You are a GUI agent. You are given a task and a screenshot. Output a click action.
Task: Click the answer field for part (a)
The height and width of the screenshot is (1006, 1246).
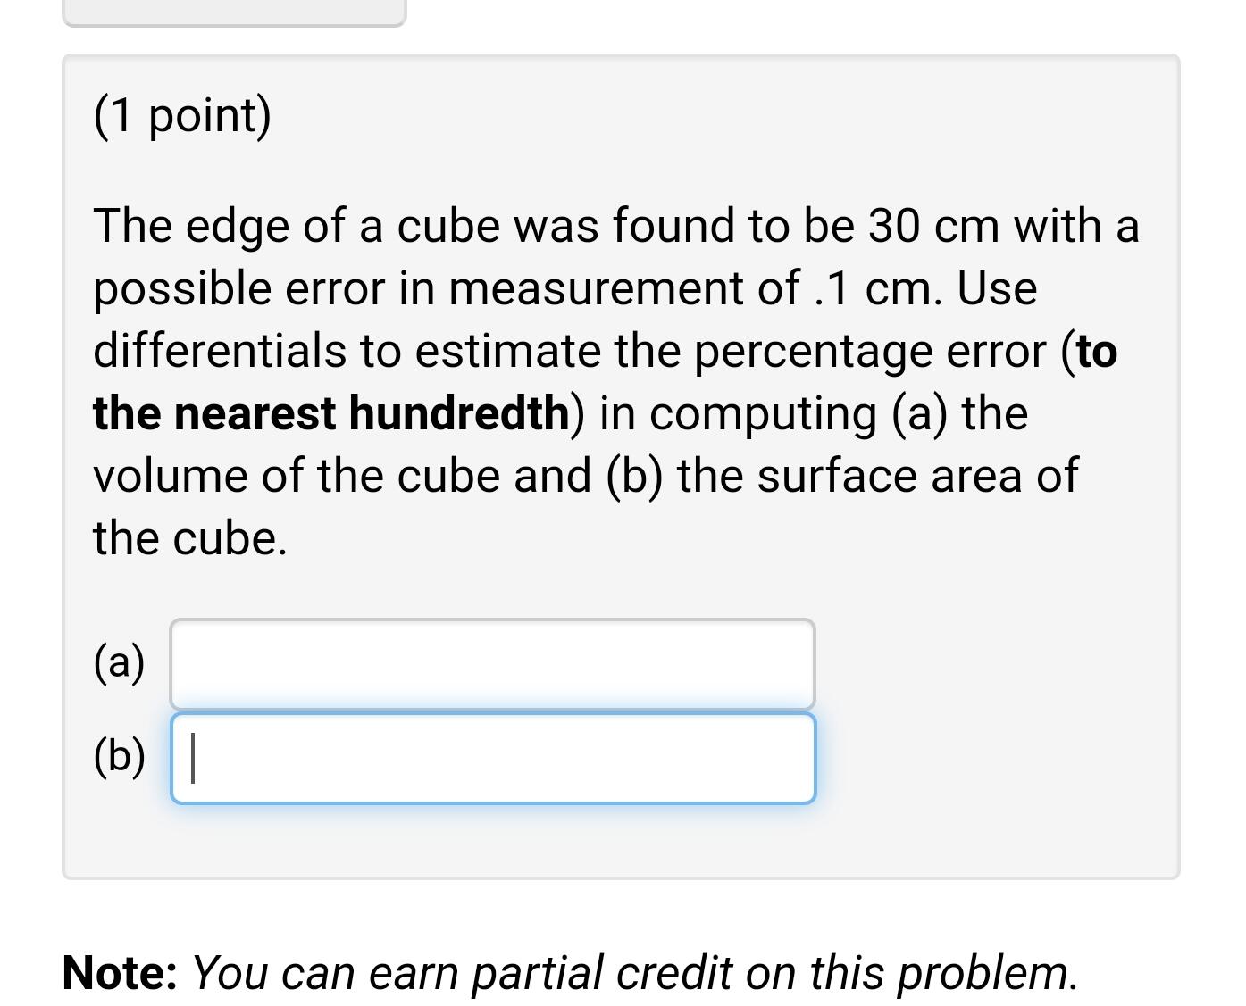point(492,664)
